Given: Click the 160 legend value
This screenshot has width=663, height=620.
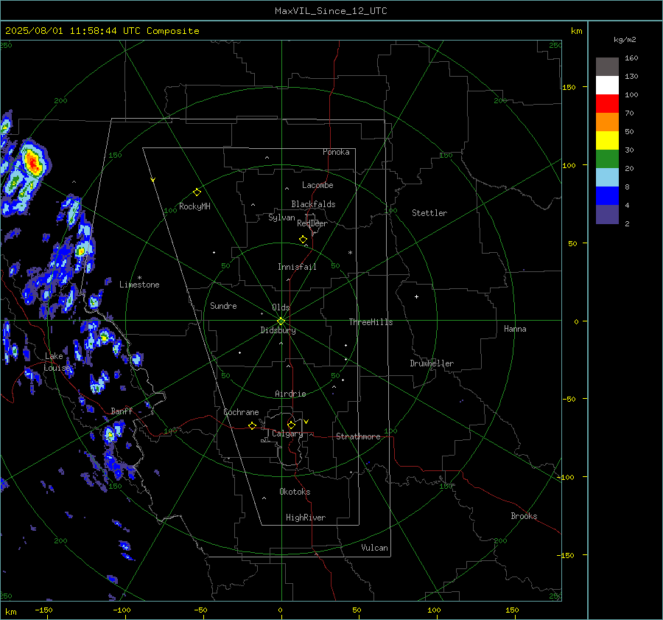Looking at the screenshot, I should 631,58.
